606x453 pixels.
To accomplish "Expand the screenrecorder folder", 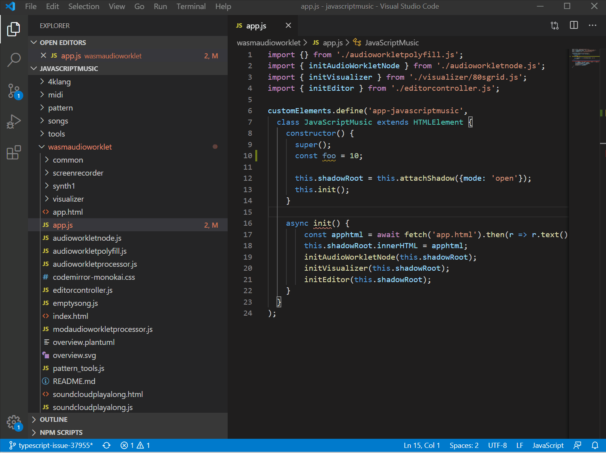I will pyautogui.click(x=128, y=173).
